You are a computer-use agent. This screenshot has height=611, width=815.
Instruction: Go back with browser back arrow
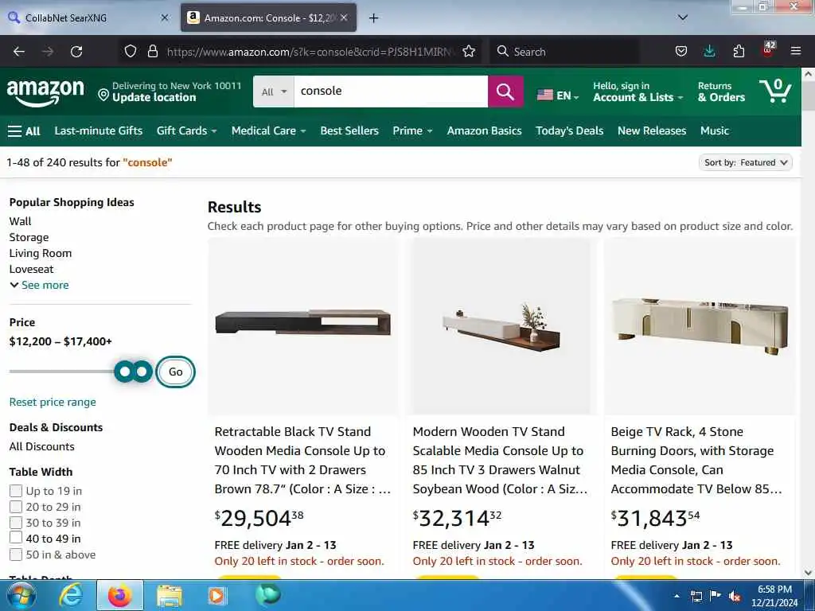click(x=19, y=52)
